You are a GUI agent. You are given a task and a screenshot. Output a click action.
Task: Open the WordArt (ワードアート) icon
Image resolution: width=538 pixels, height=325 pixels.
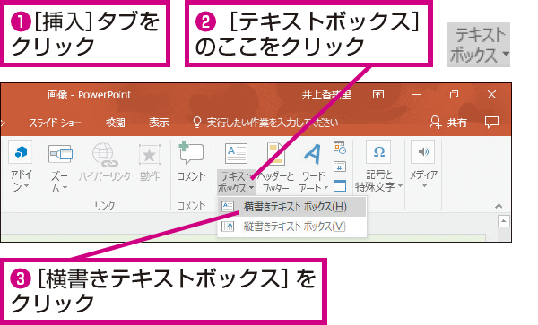313,153
